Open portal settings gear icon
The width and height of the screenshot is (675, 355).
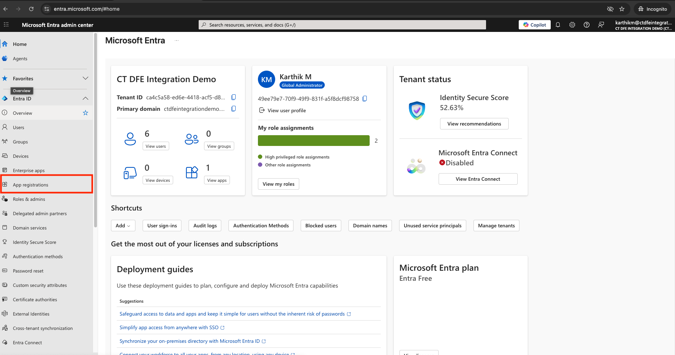point(572,25)
